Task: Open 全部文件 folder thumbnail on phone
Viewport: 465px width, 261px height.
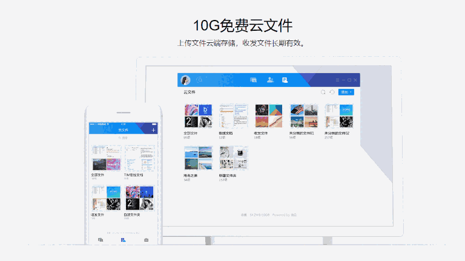Action: pos(107,158)
